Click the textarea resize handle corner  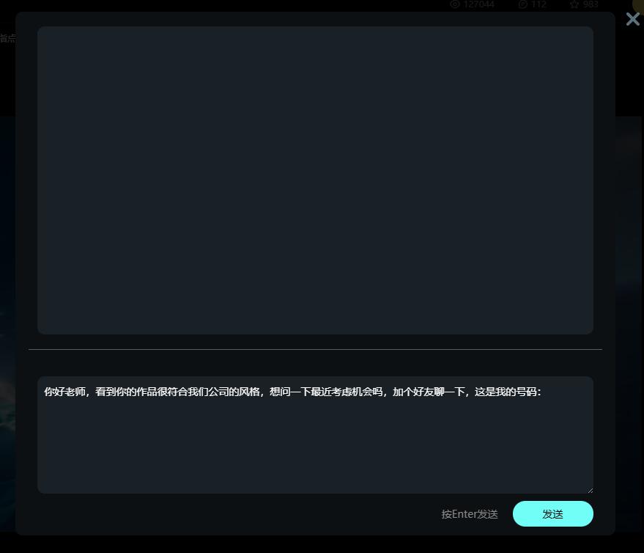[x=591, y=490]
